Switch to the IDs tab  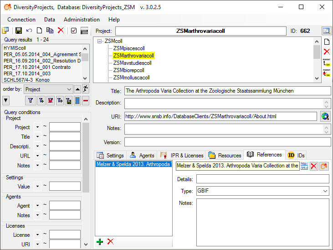click(296, 155)
